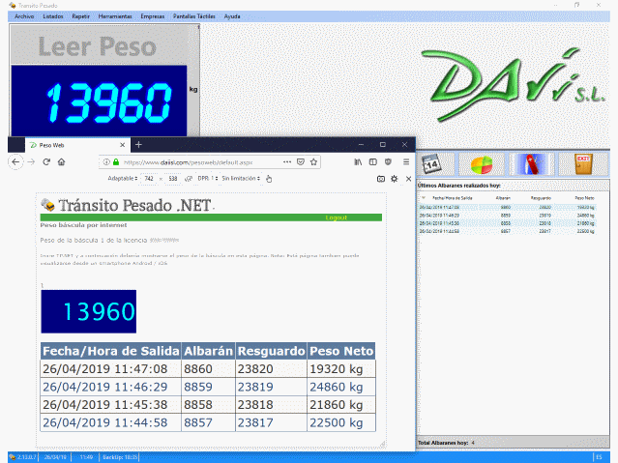Open the pie chart statistics icon
Image resolution: width=618 pixels, height=463 pixels.
(x=482, y=164)
